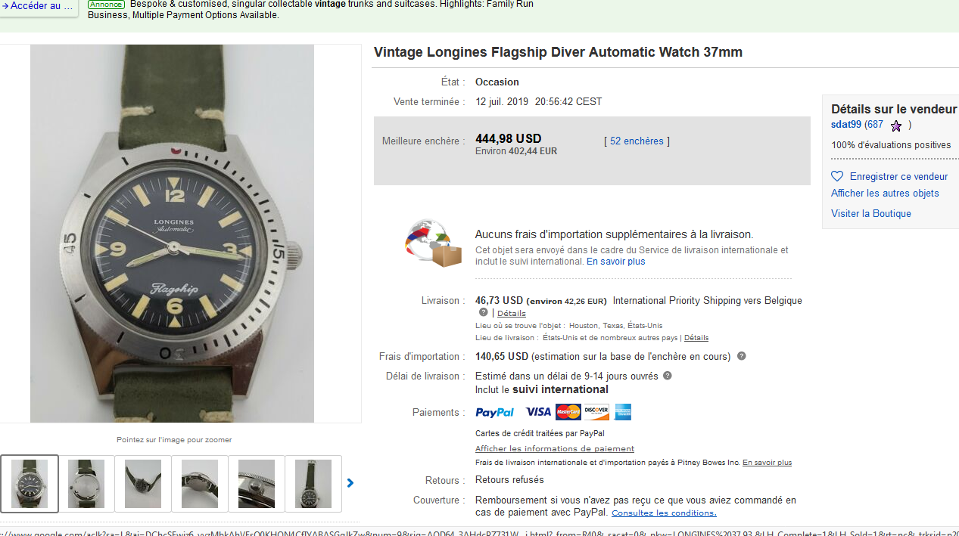
Task: Click the VISA card logo
Action: [x=538, y=412]
